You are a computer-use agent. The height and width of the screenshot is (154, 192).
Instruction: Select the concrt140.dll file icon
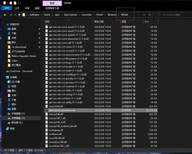click(46, 106)
